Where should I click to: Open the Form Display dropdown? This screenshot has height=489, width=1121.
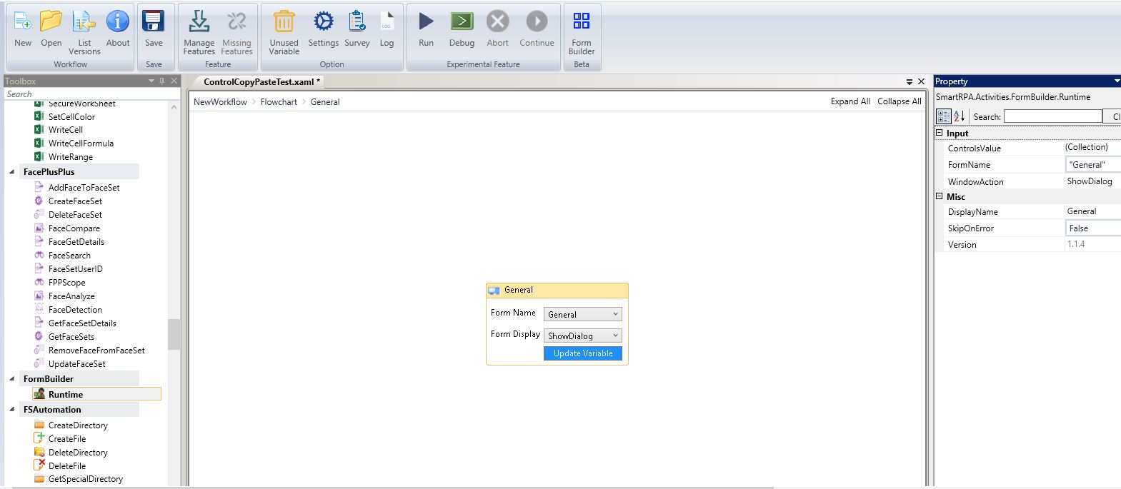click(582, 336)
